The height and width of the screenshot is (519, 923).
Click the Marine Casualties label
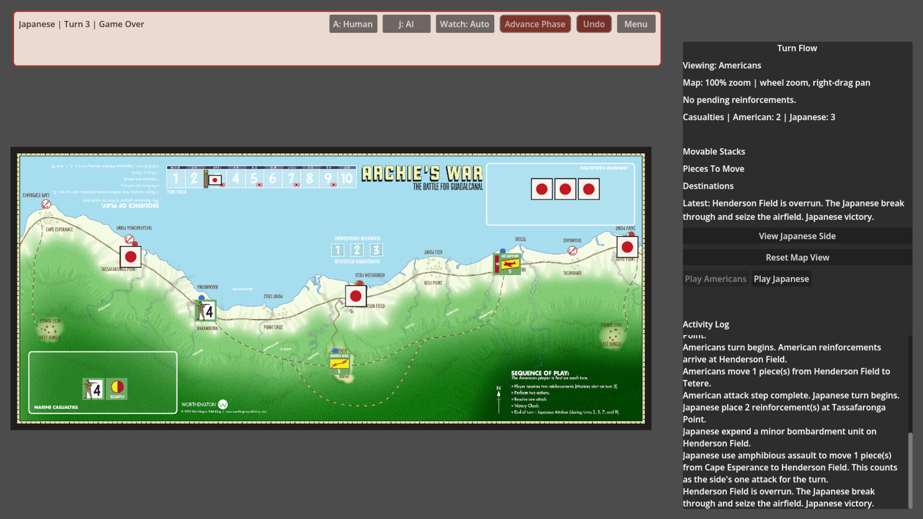(x=56, y=407)
